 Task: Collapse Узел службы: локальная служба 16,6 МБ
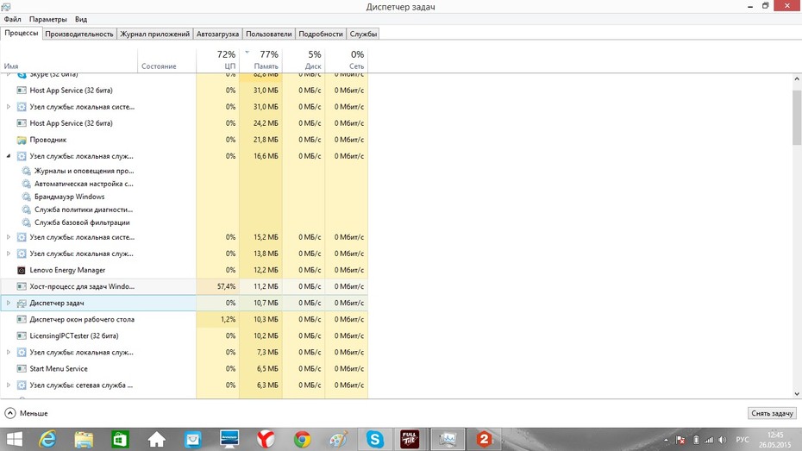[x=8, y=156]
